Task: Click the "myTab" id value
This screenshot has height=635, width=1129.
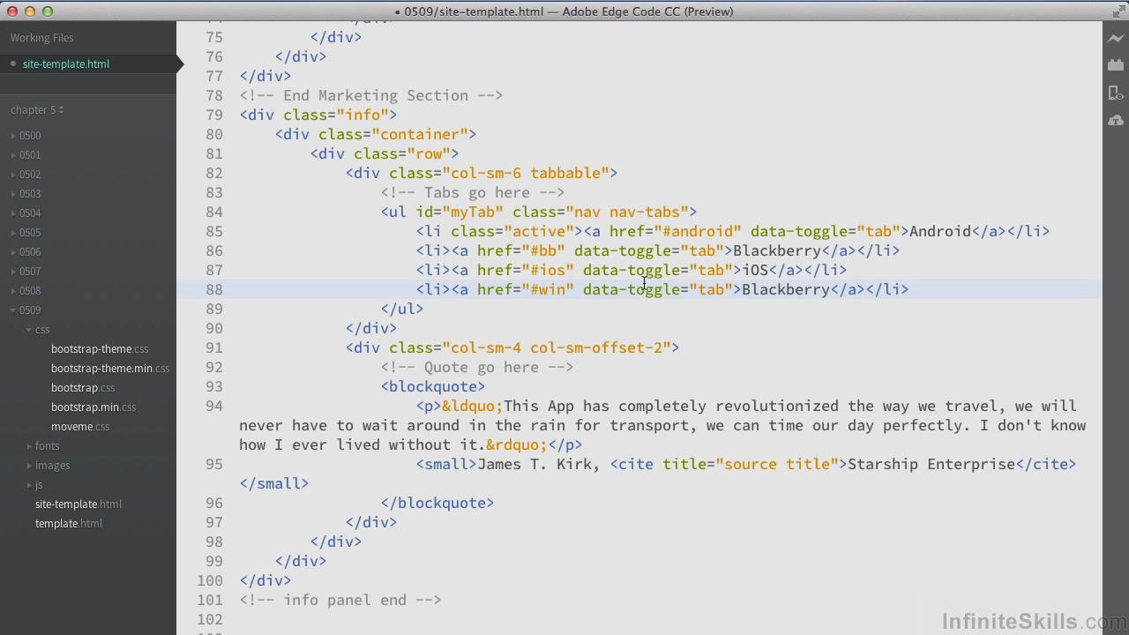Action: 473,212
